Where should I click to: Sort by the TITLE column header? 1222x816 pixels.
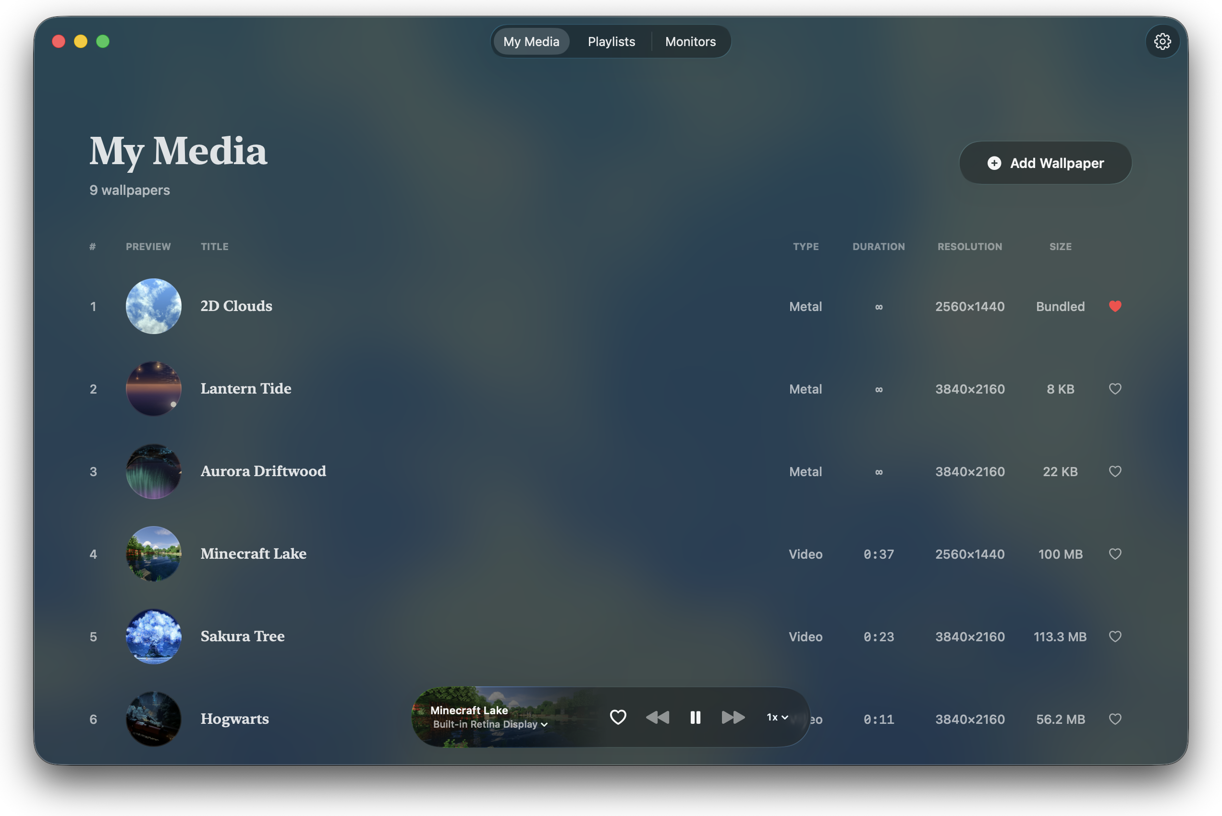(215, 247)
